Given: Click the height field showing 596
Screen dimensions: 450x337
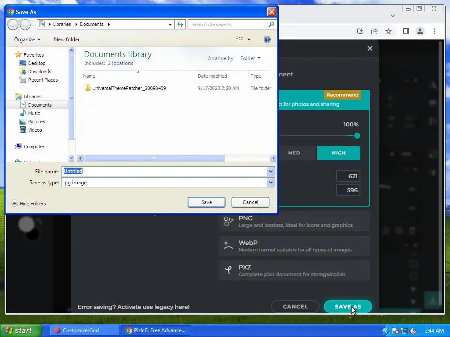Looking at the screenshot, I should (348, 190).
